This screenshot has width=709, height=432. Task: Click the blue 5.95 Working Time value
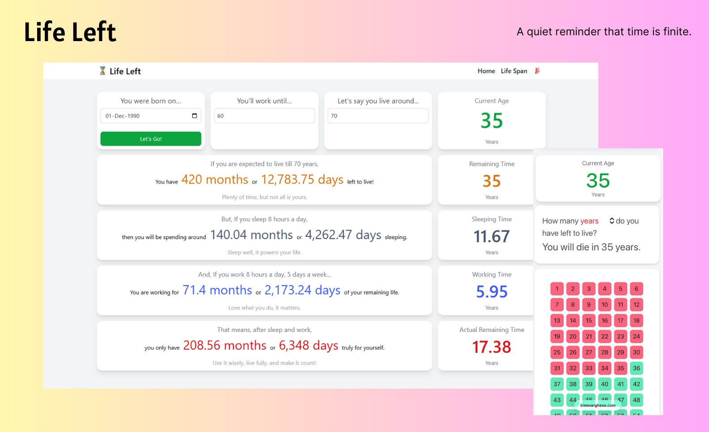pos(491,292)
